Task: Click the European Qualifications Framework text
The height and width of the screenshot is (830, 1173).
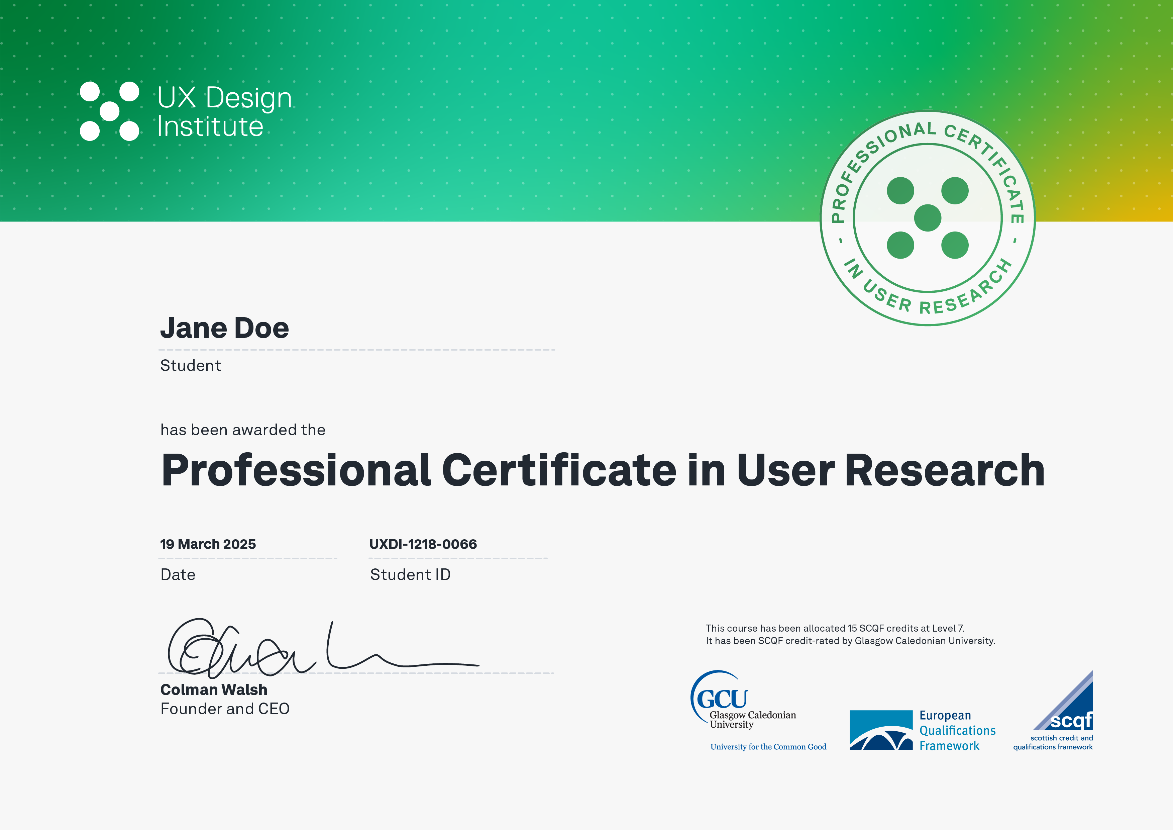Action: coord(957,730)
